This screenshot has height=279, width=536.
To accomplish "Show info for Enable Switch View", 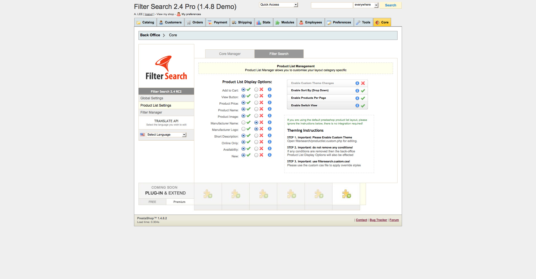I will 357,105.
